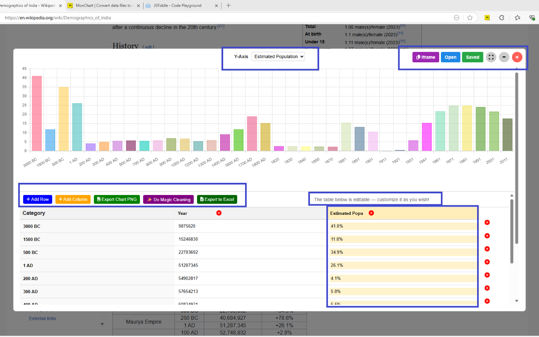Delete the Estimated Popu column via red X icon

pos(371,213)
